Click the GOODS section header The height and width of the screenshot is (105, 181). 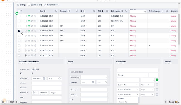coord(168,62)
